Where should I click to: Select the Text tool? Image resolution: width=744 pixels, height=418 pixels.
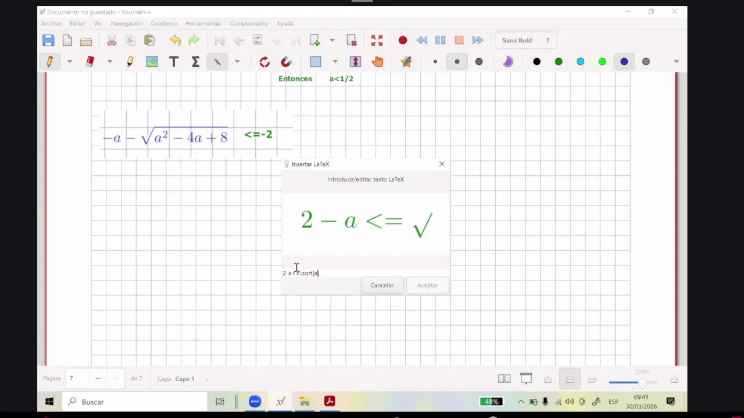(173, 62)
